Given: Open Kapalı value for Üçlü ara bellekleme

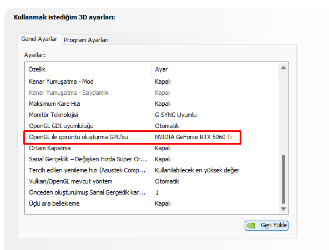Looking at the screenshot, I should 163,203.
